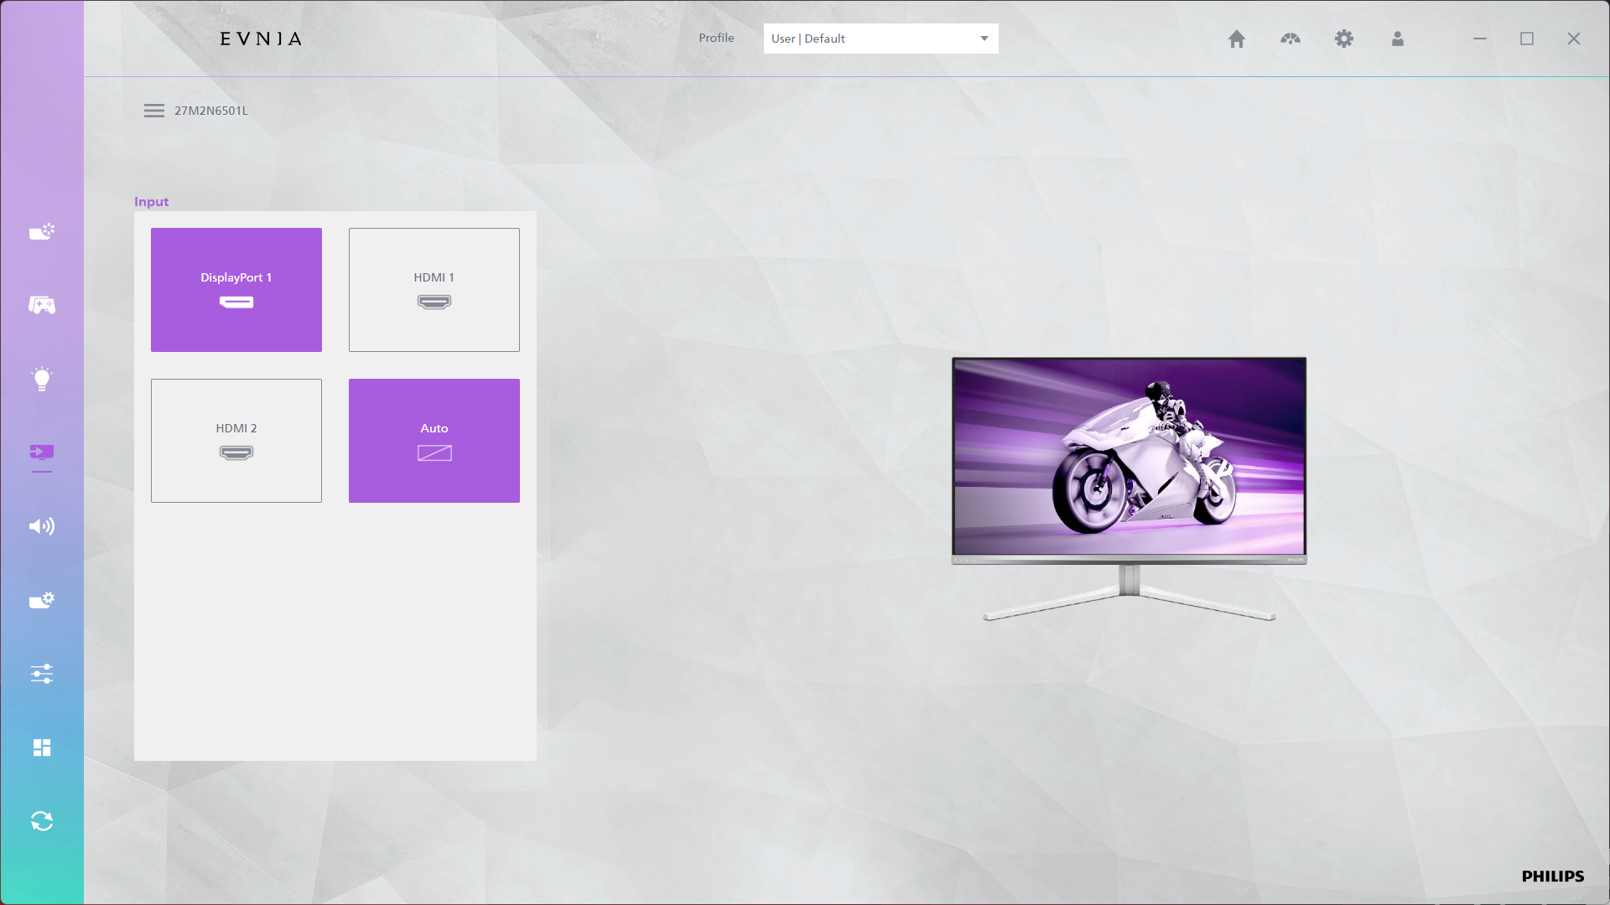Open the color settings sidebar icon
This screenshot has height=905, width=1610.
point(42,231)
